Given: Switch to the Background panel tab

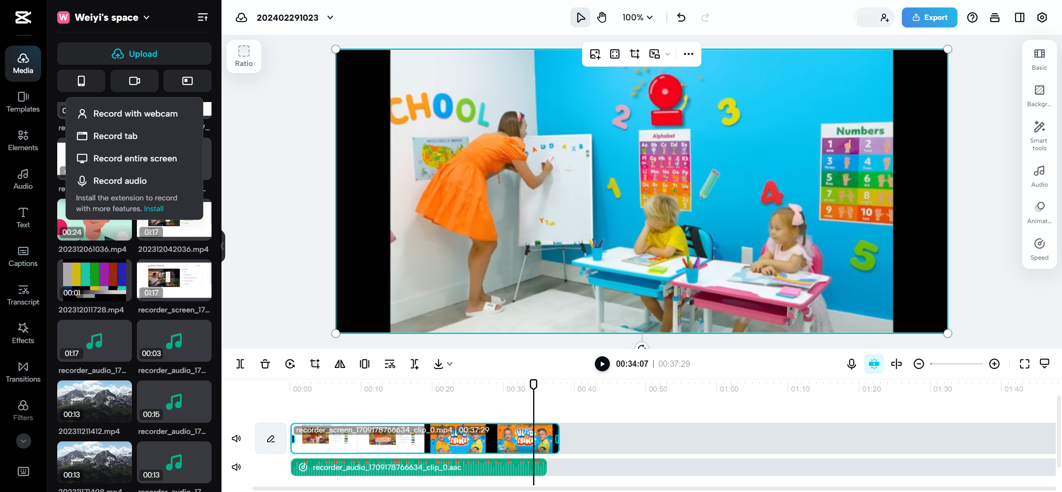Looking at the screenshot, I should tap(1039, 96).
